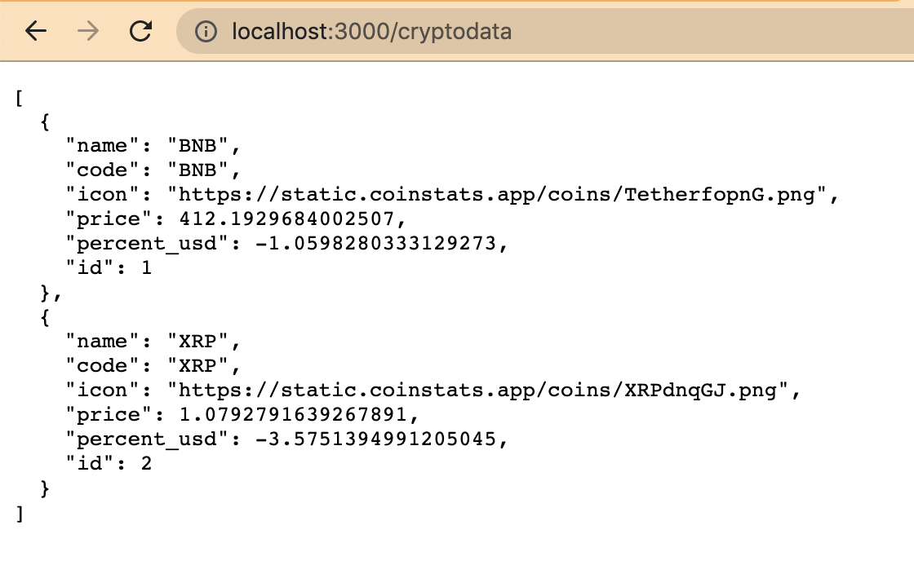Click the BNB price value 412.1929684002507

tap(286, 219)
